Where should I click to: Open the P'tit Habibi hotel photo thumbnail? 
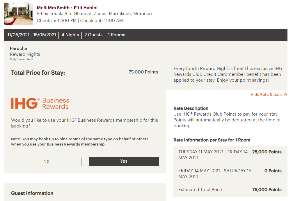18,14
